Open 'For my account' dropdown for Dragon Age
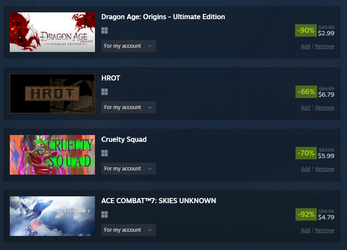Screen dimensions: 347x250 128,46
